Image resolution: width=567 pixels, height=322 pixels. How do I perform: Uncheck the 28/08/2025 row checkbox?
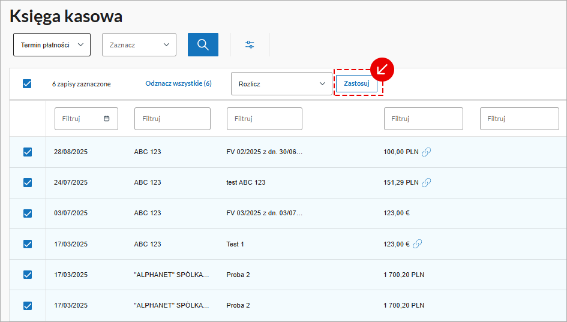(27, 152)
